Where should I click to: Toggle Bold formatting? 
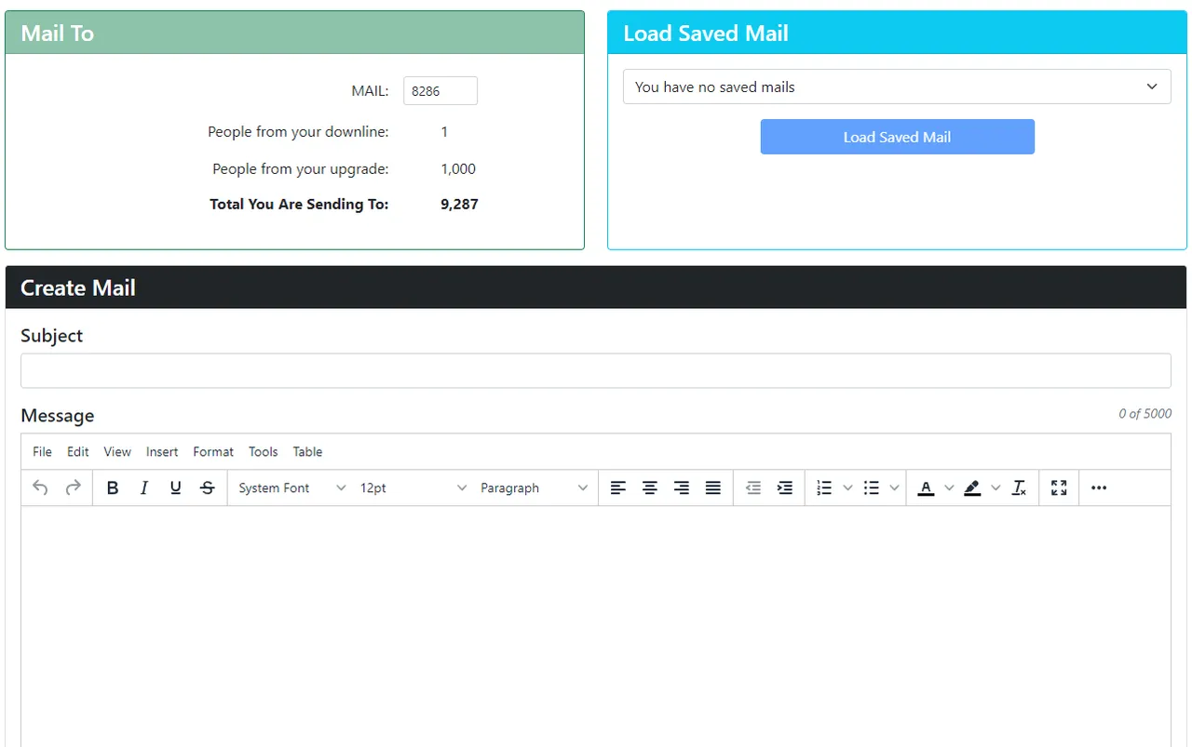(113, 487)
